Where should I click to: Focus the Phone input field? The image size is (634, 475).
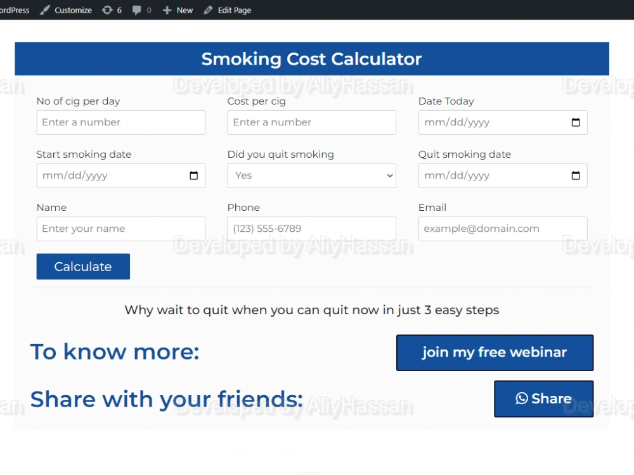(311, 229)
